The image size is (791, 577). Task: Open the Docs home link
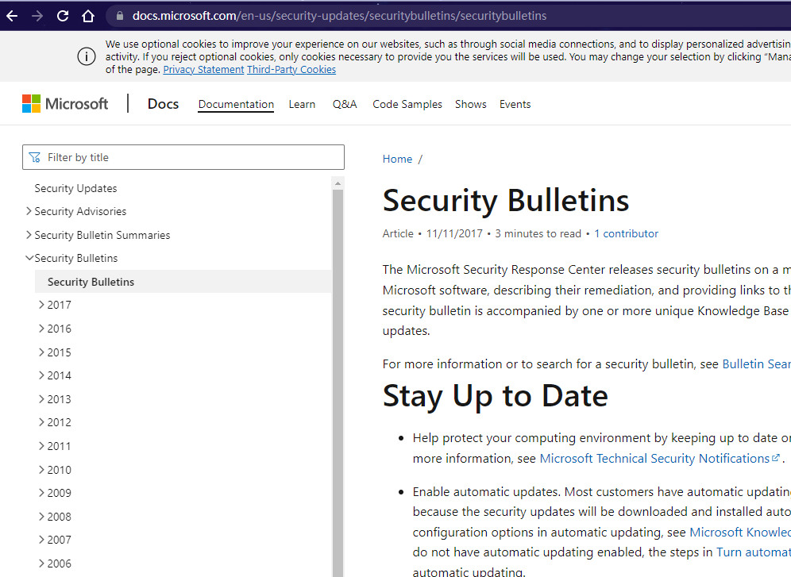[x=163, y=104]
